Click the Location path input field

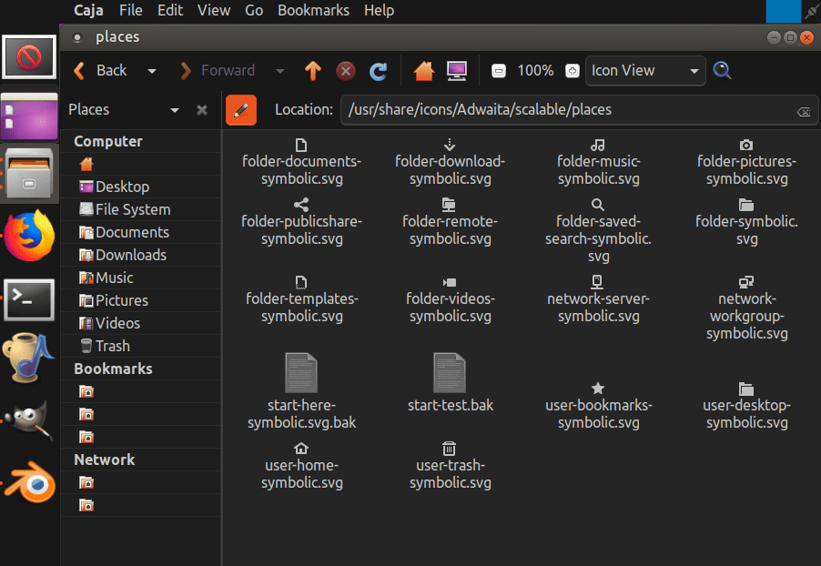[578, 110]
